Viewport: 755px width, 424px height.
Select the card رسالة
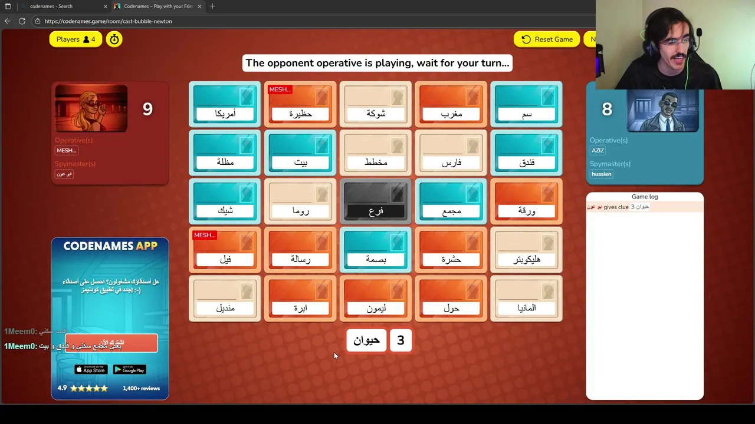click(x=300, y=250)
